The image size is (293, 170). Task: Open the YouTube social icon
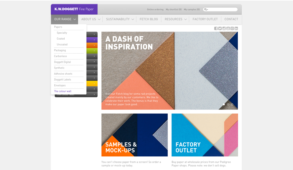tap(228, 28)
